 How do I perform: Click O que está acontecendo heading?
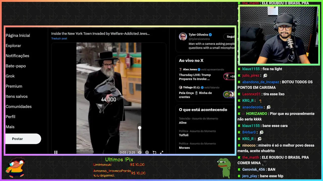click(x=203, y=110)
